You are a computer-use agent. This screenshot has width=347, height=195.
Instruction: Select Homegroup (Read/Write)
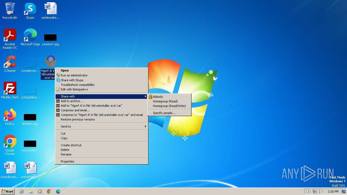169,106
